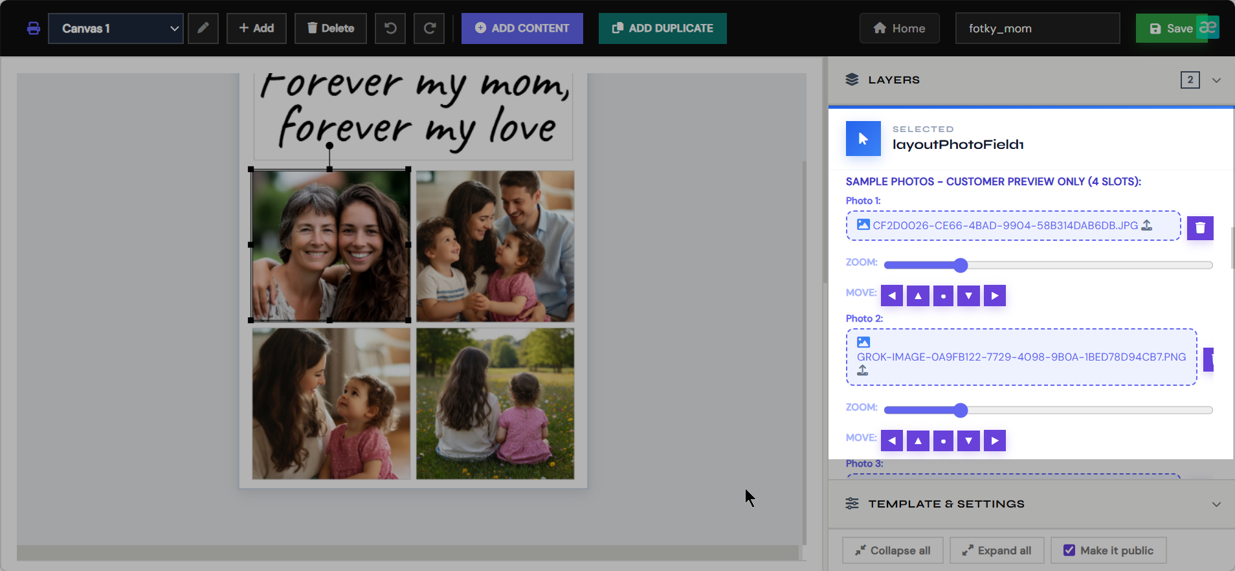Viewport: 1235px width, 571px height.
Task: Click Collapse all button
Action: click(893, 550)
